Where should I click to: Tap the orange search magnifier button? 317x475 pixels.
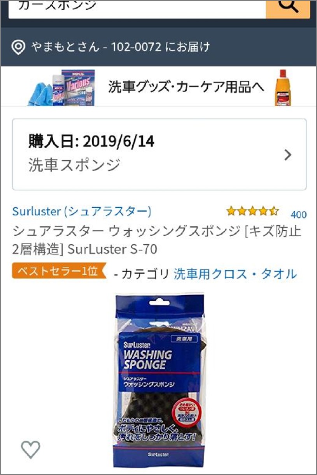click(288, 8)
